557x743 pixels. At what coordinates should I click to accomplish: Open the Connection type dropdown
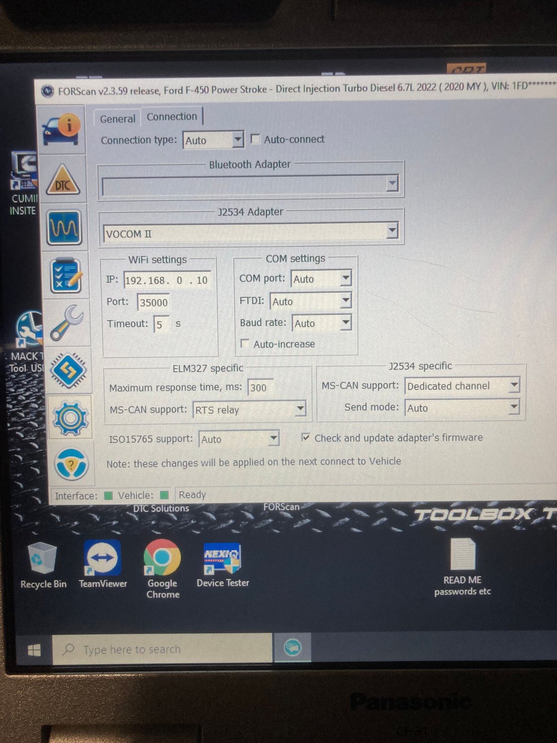pos(239,140)
